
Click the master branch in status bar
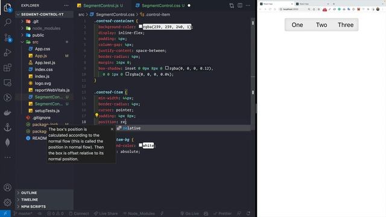click(x=23, y=213)
